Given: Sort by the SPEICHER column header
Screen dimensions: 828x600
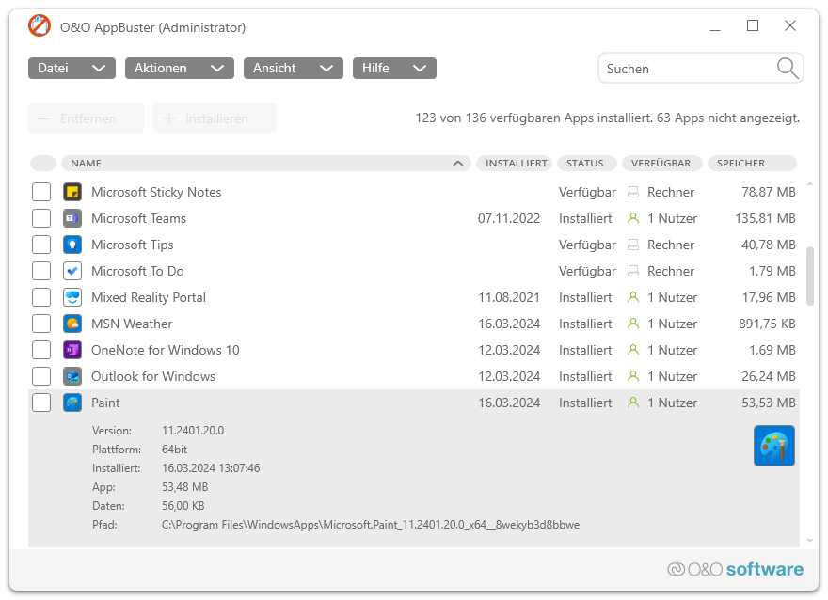Looking at the screenshot, I should [x=752, y=163].
